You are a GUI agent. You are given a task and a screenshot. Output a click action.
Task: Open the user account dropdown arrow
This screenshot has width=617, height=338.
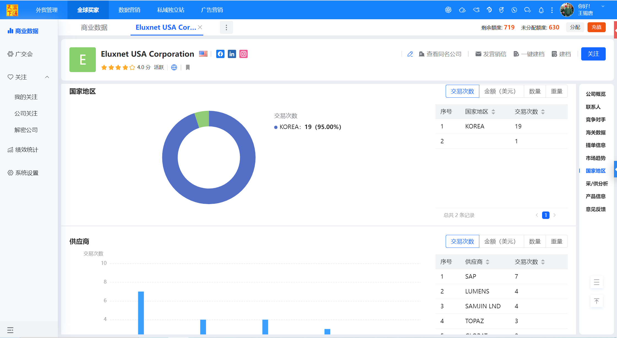coord(603,6)
